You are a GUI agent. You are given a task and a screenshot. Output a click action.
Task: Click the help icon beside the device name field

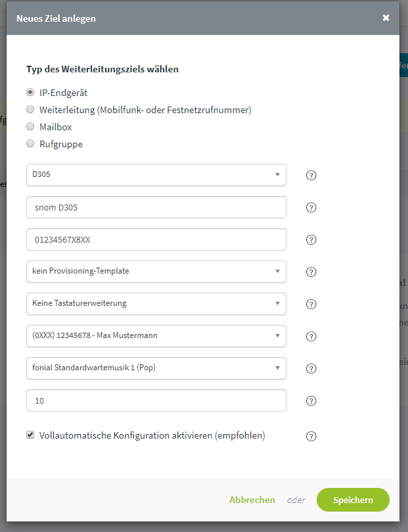[311, 207]
